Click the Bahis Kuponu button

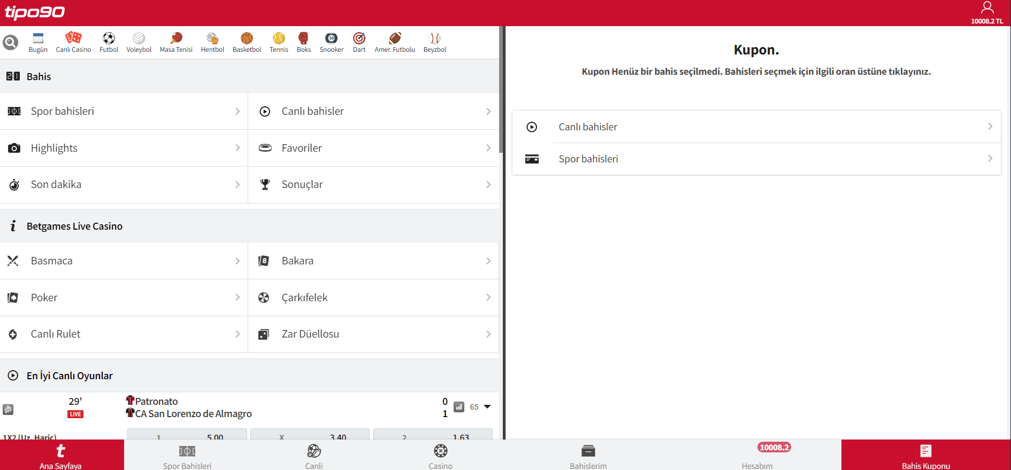(925, 455)
